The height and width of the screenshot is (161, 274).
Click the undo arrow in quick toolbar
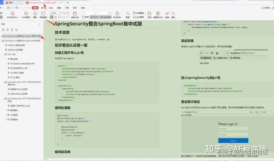click(x=21, y=8)
